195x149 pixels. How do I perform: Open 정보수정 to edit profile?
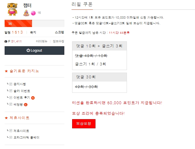click(x=58, y=41)
